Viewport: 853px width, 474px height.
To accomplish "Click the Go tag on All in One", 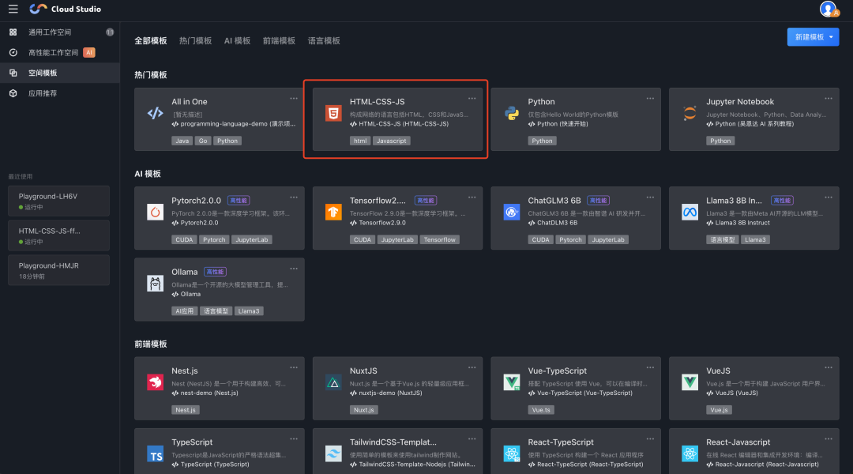I will coord(203,141).
